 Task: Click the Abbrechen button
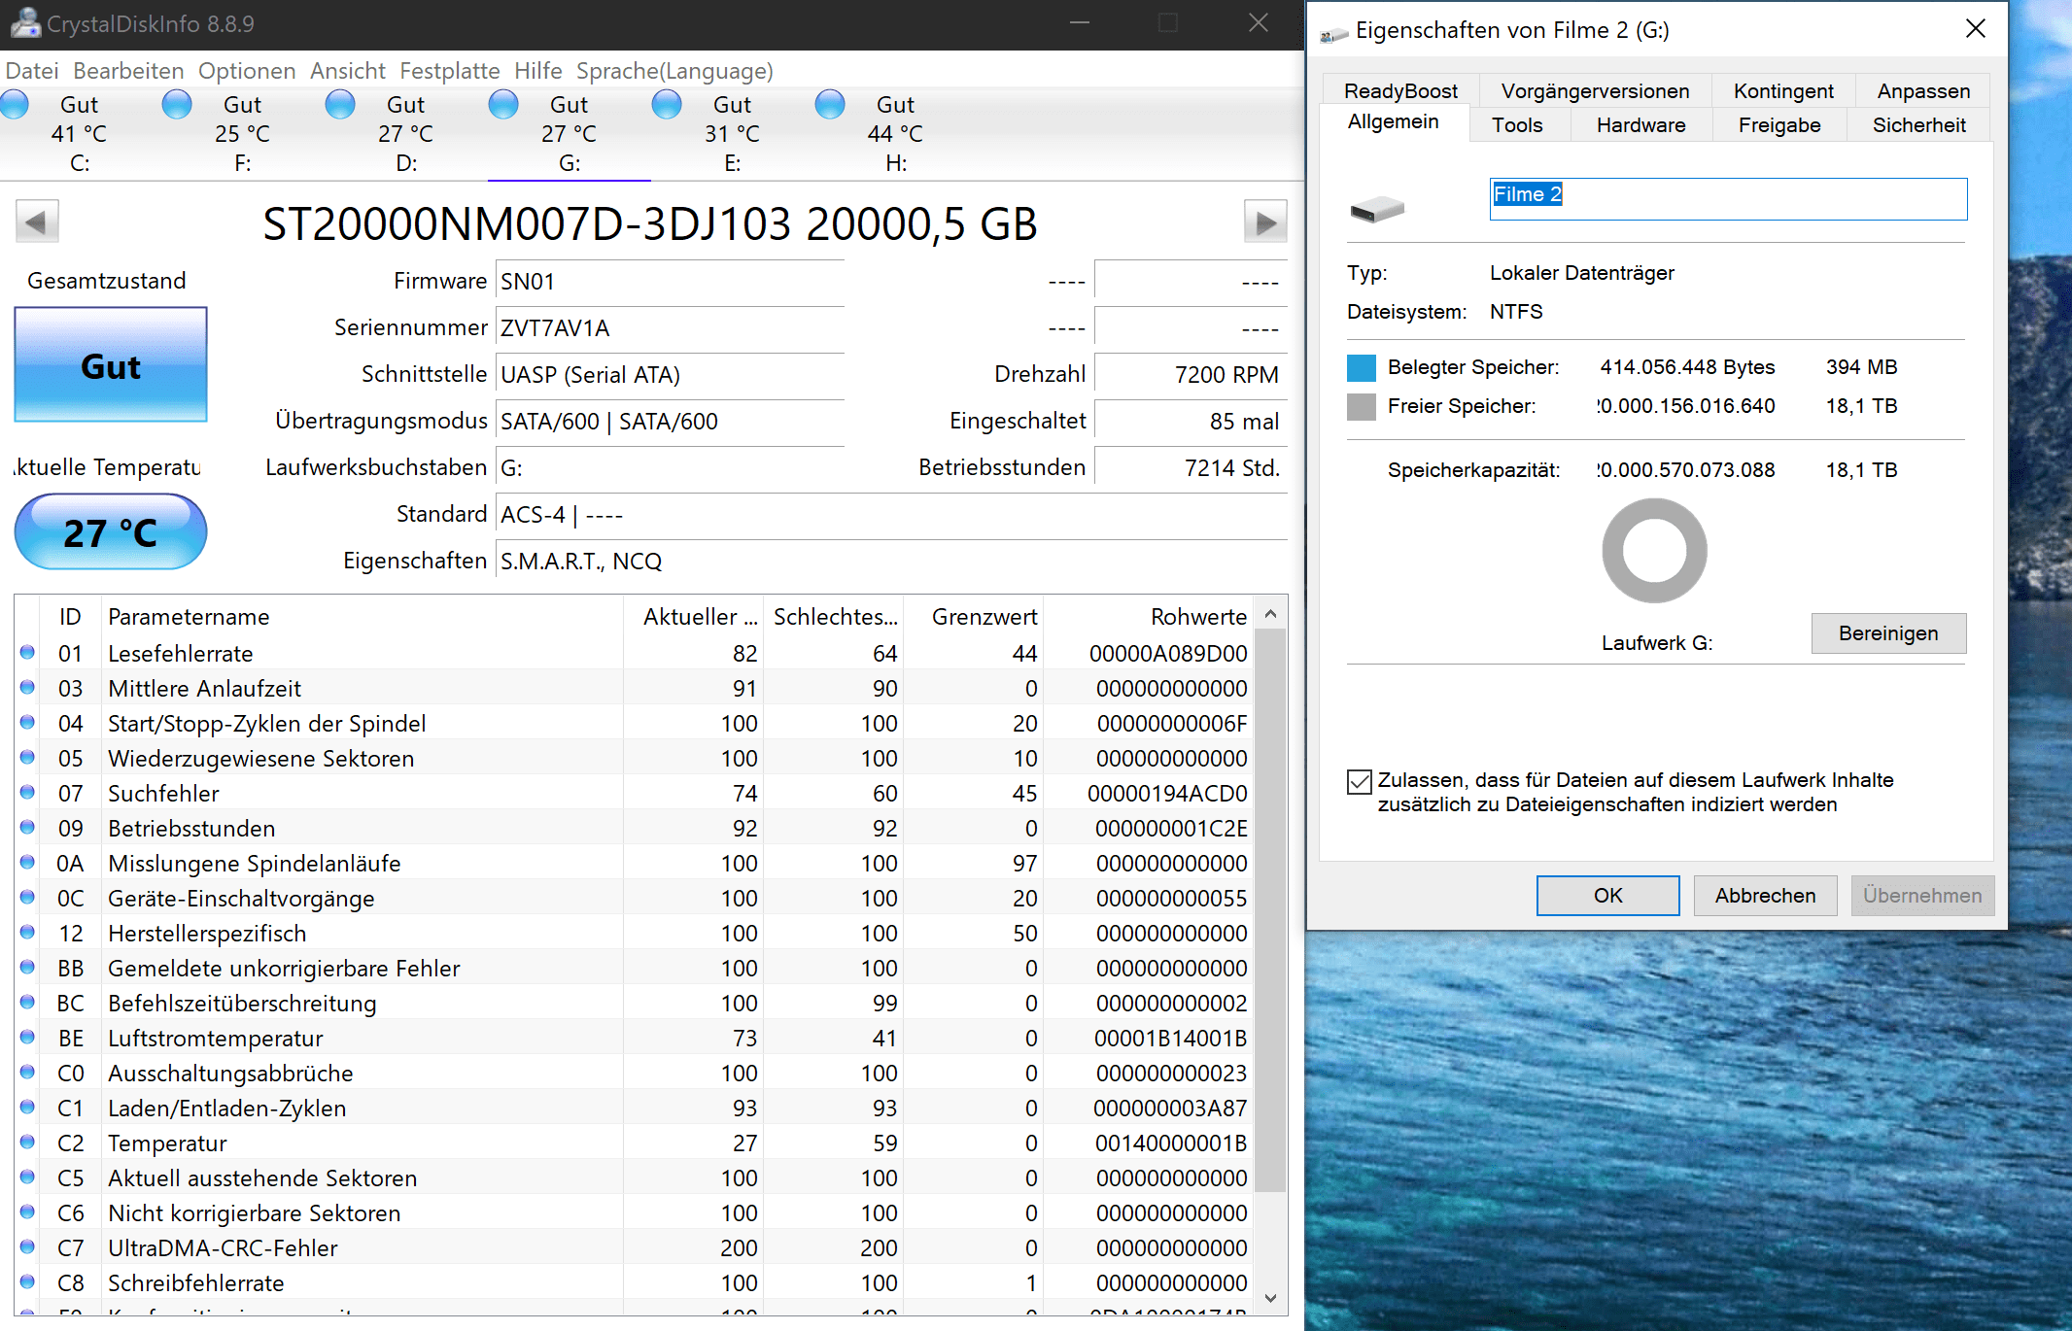point(1765,896)
